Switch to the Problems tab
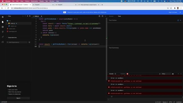Image resolution: width=183 pixels, height=103 pixels. click(123, 74)
